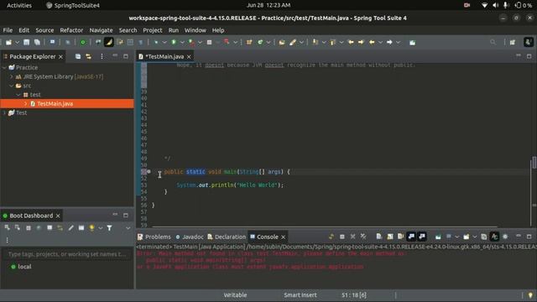Go to Previous Annotation icon
Viewport: 537px width, 302px height.
(x=333, y=42)
